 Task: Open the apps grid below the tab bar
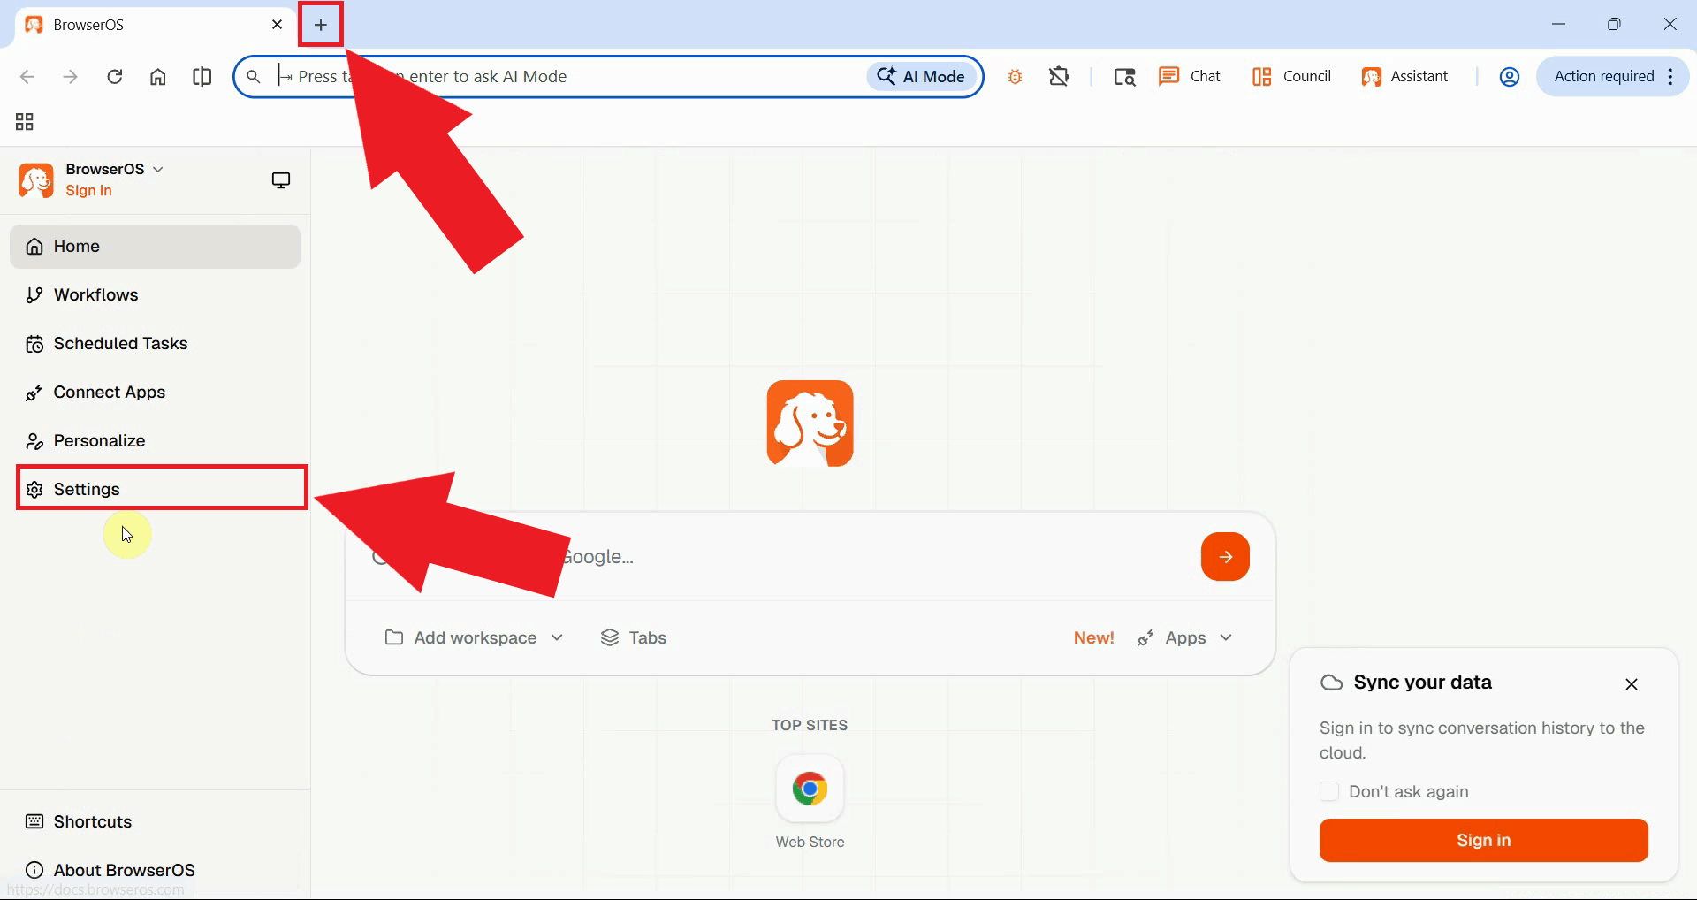coord(23,121)
